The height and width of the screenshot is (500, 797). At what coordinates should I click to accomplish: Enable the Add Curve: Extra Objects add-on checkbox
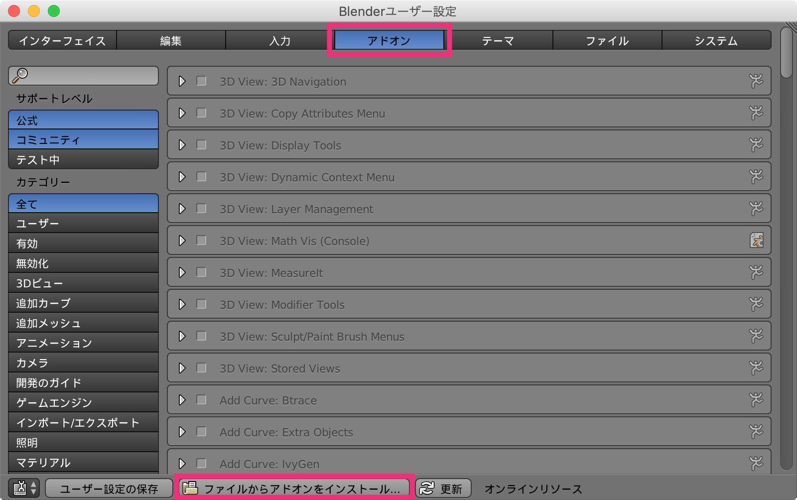(201, 431)
